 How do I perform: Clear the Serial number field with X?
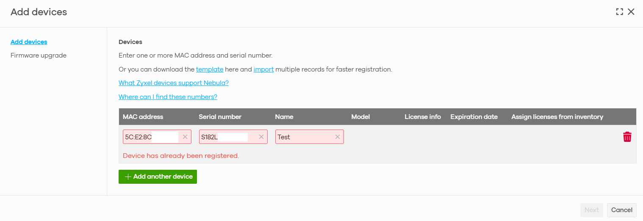click(x=261, y=137)
